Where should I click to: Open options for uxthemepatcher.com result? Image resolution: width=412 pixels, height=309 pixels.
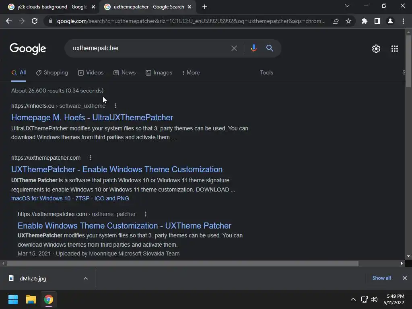click(91, 158)
